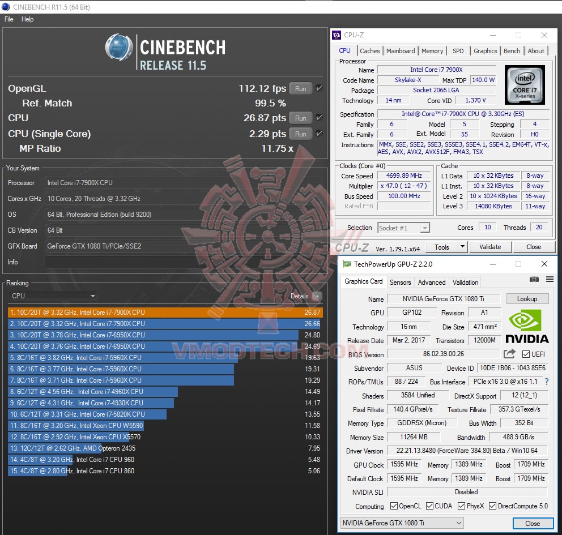Screen dimensions: 562x535
Task: Switch to the CPU-Z Graphics tab
Action: 486,51
